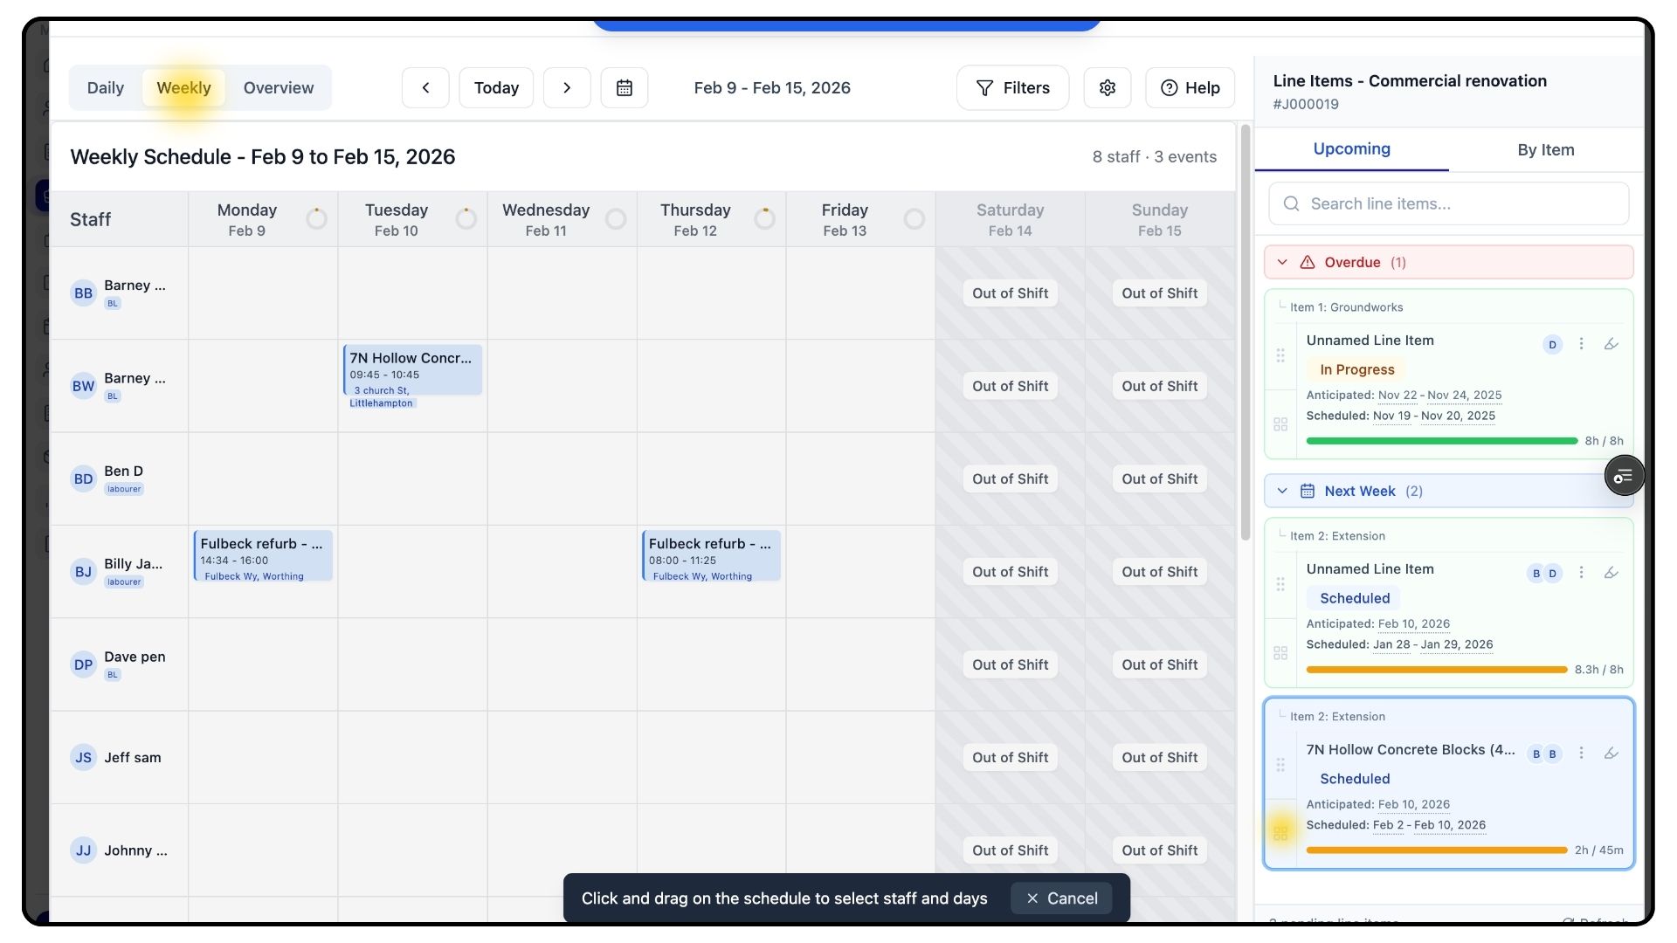Click the Wednesday Feb 11 circle indicator
1677x943 pixels.
[616, 219]
